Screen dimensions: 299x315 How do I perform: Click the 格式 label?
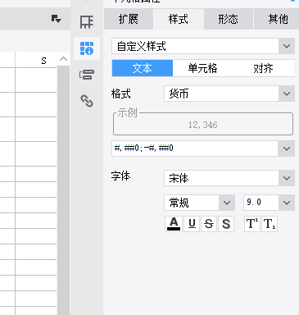(121, 94)
